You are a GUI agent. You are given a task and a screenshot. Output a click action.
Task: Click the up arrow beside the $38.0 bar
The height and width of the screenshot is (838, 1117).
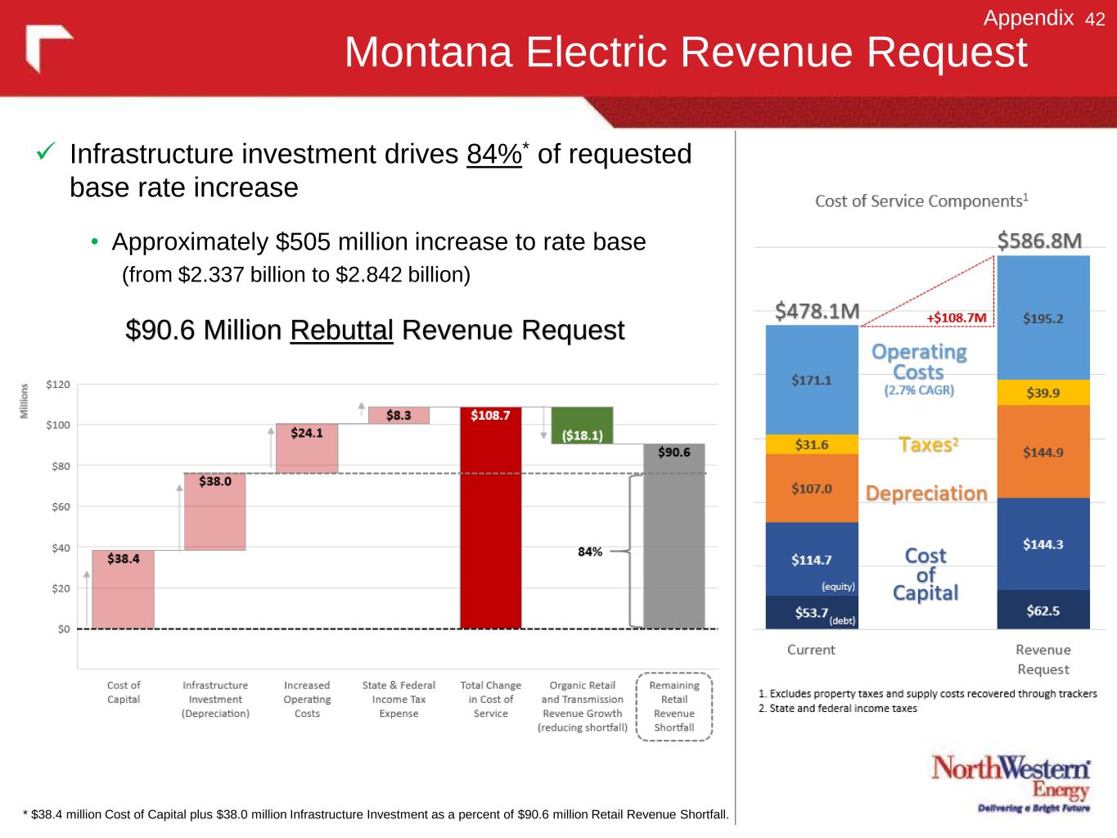tap(179, 517)
